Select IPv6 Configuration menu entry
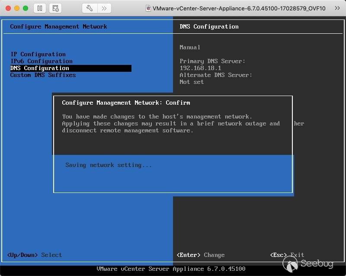 tap(42, 61)
